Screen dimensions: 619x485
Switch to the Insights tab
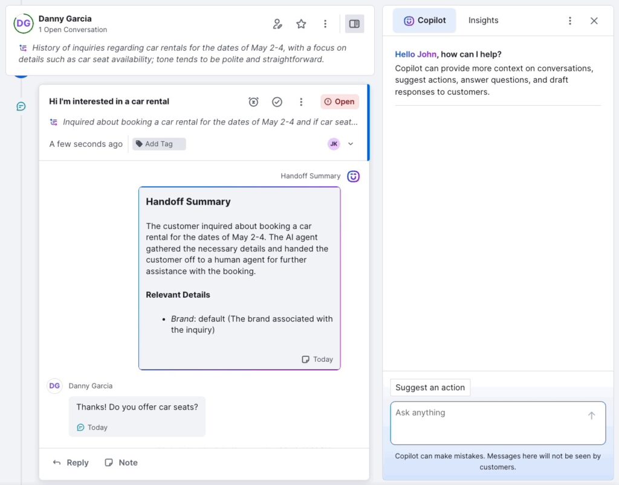(483, 21)
